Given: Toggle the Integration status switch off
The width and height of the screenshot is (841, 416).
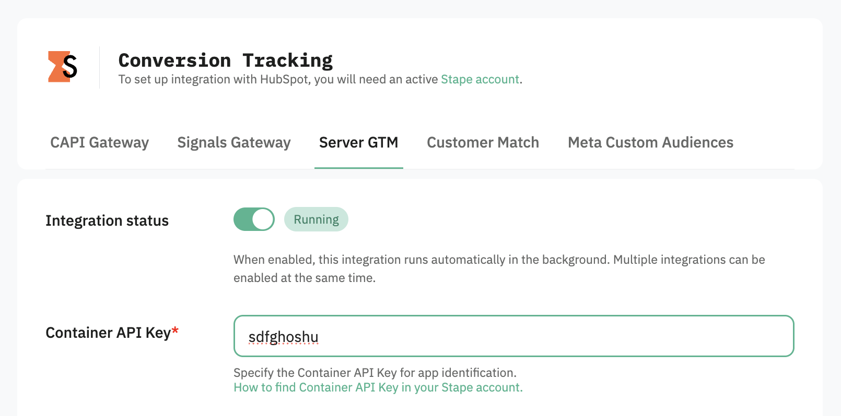Looking at the screenshot, I should 254,219.
